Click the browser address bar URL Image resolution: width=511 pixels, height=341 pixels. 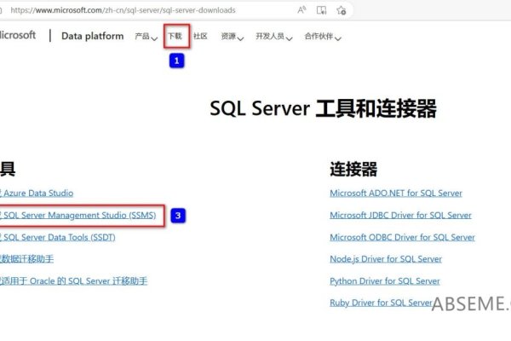(x=123, y=10)
